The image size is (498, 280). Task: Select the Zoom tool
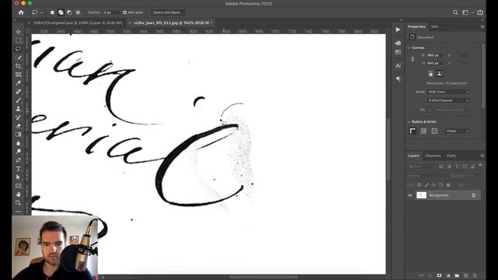point(18,203)
